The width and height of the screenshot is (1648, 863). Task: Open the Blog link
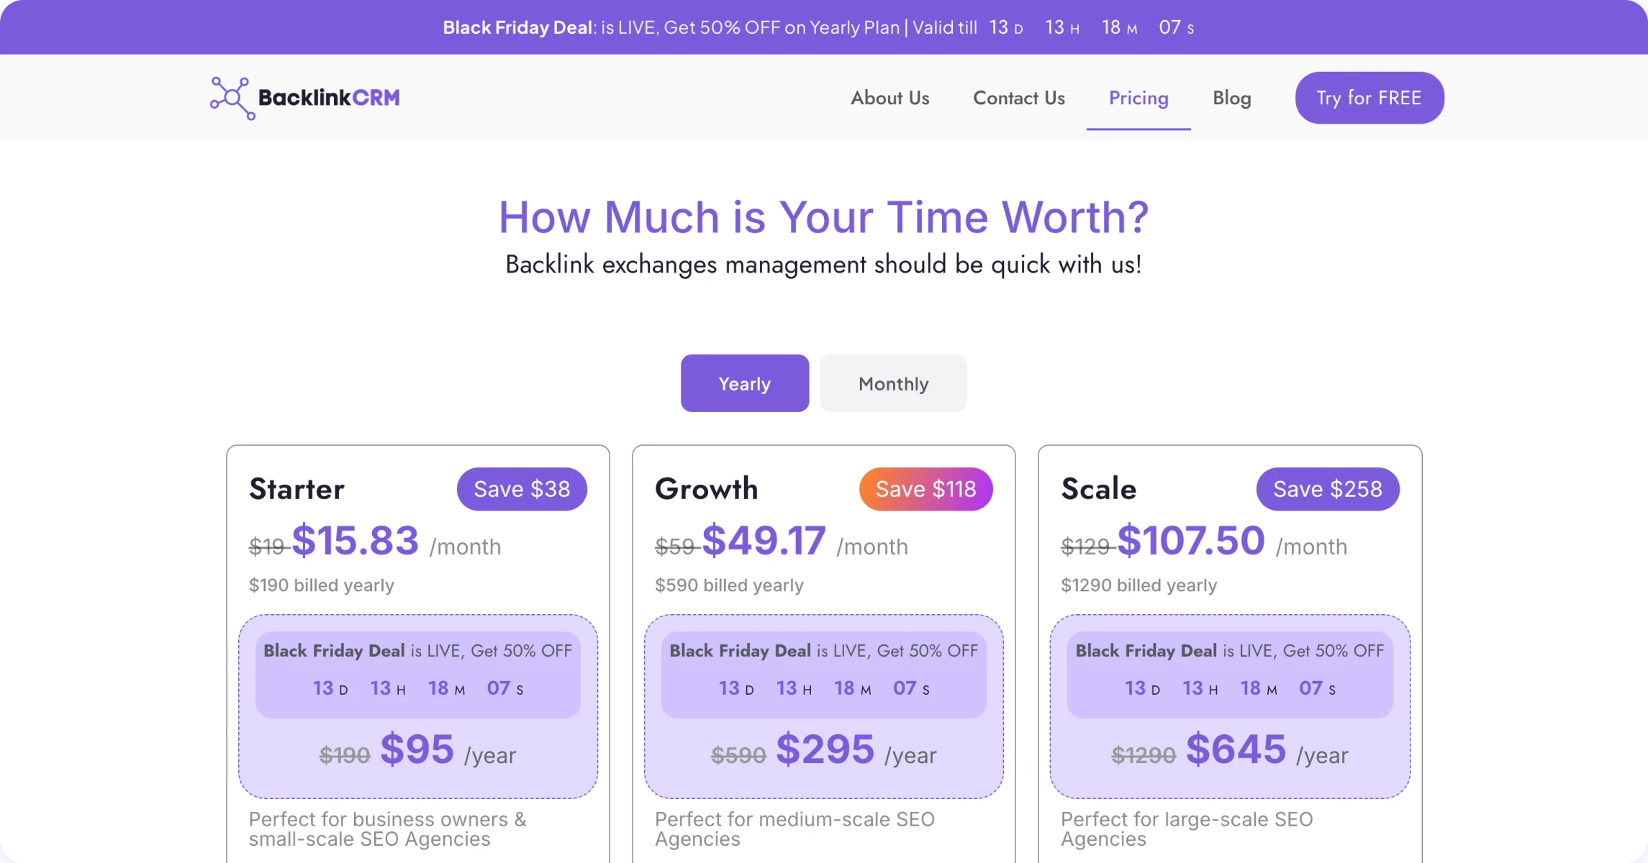[x=1231, y=98]
